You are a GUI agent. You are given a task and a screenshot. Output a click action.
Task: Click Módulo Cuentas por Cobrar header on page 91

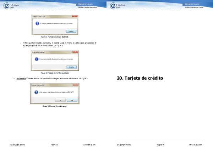click(193, 7)
